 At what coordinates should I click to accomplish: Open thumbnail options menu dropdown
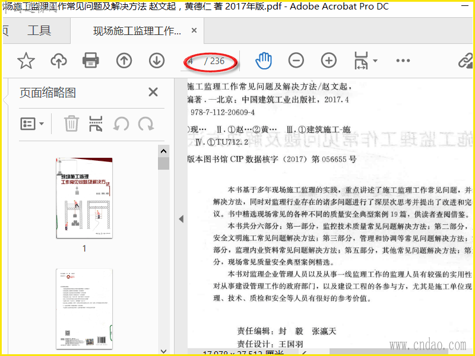32,124
